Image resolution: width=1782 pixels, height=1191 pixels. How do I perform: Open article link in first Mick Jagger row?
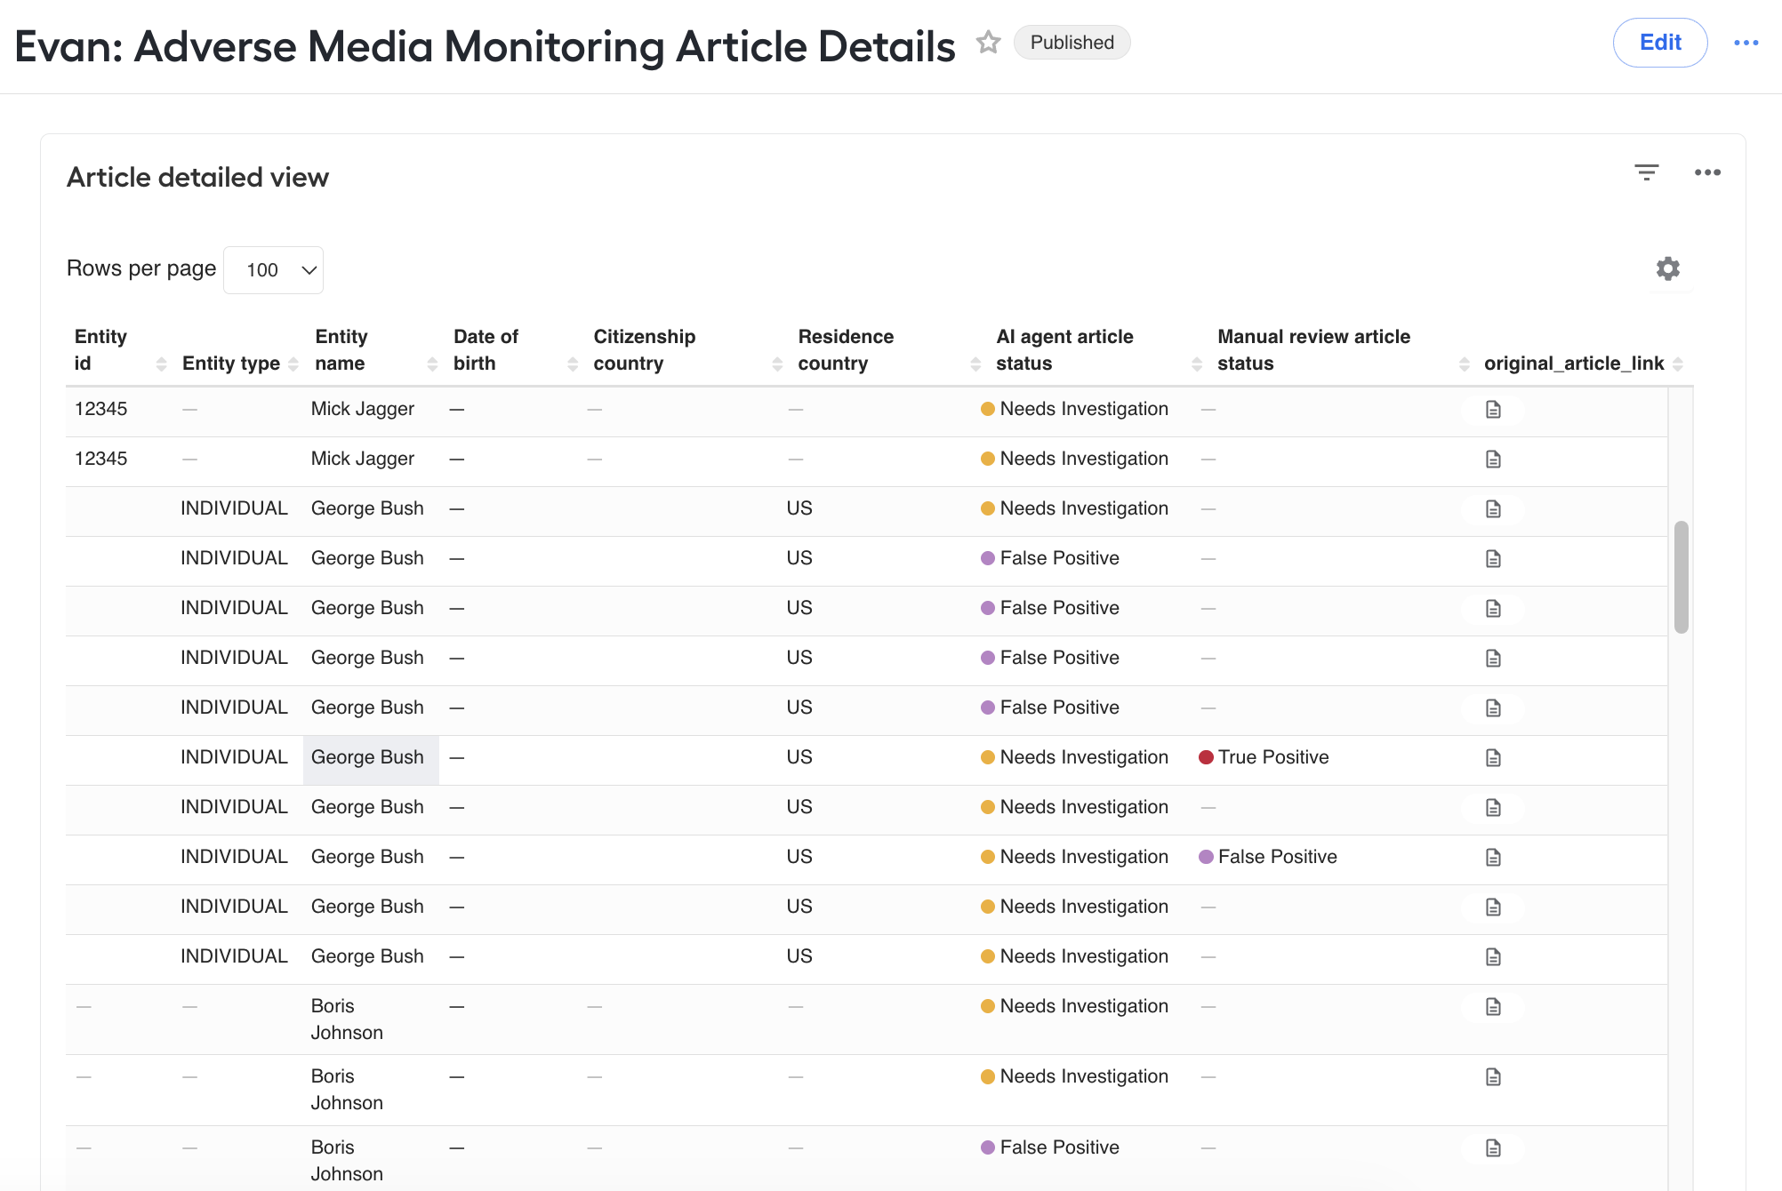point(1493,410)
